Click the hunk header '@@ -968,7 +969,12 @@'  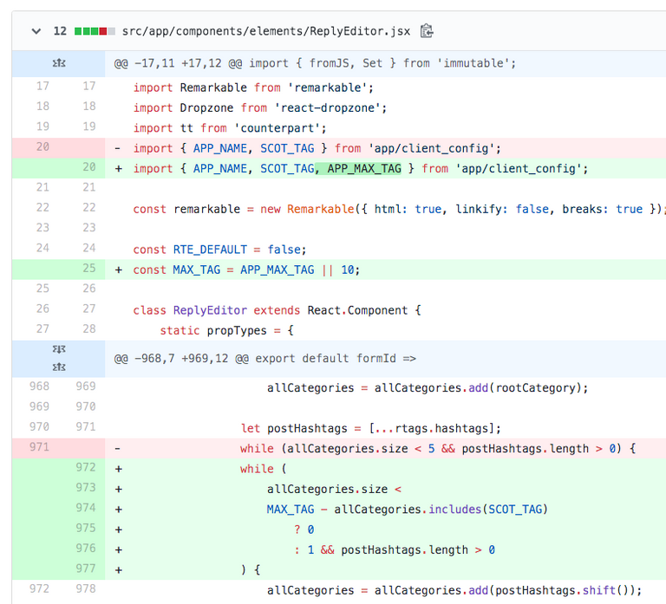point(181,359)
